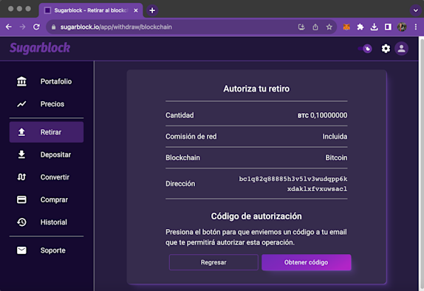This screenshot has height=291, width=424.
Task: Open the Portafolio bank icon
Action: click(x=21, y=81)
